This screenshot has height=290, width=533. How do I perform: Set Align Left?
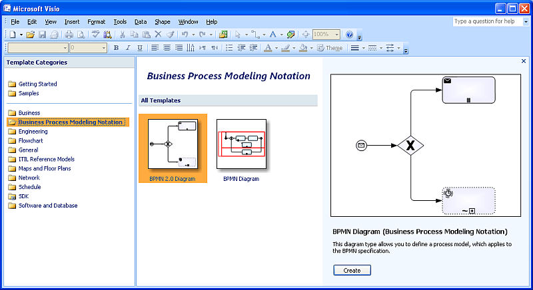click(x=155, y=48)
